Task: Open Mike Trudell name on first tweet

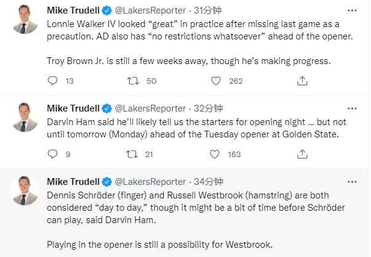Action: pyautogui.click(x=73, y=10)
